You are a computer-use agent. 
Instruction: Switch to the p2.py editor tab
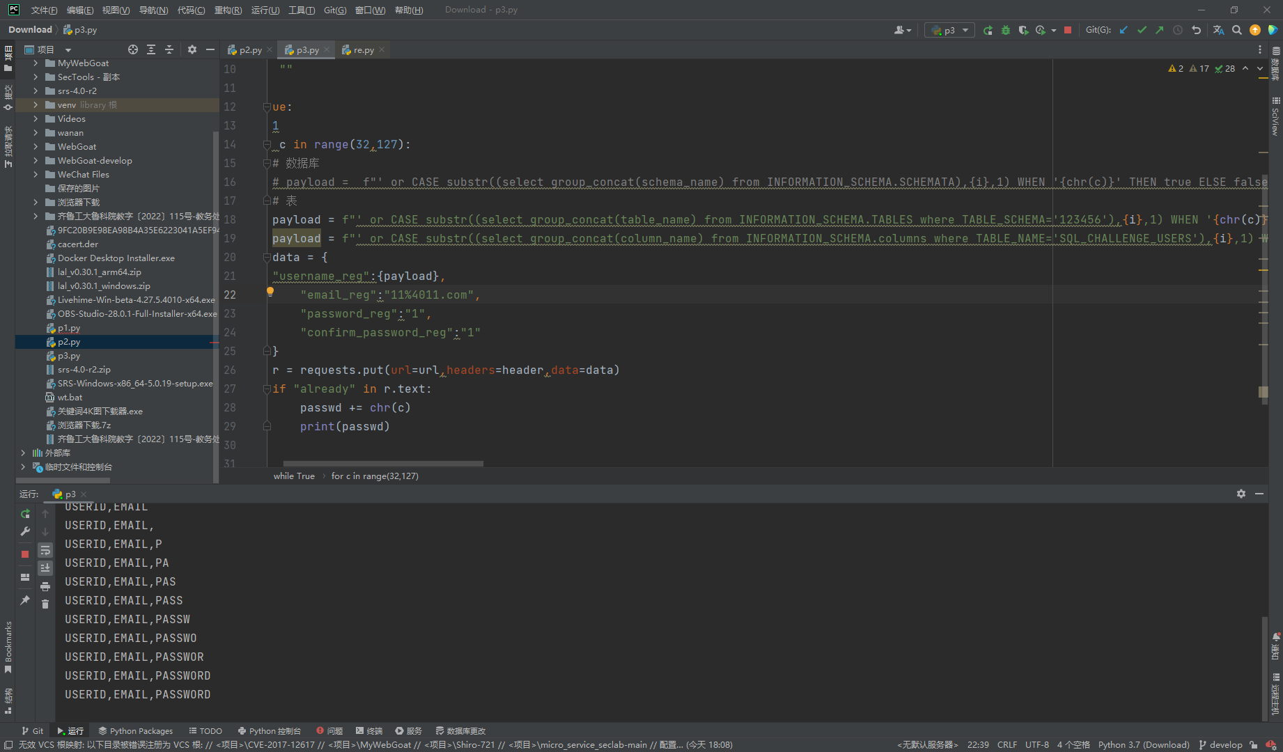(250, 50)
